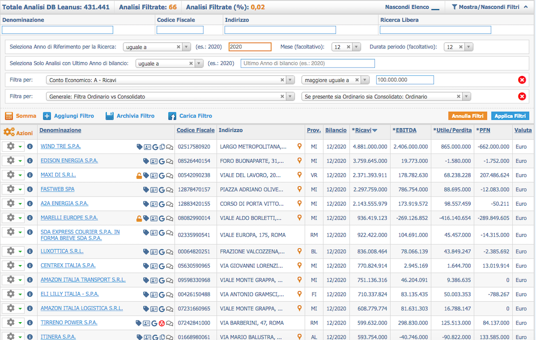
Task: Remove the Conto Economico Ricavi filter row
Action: pos(522,80)
